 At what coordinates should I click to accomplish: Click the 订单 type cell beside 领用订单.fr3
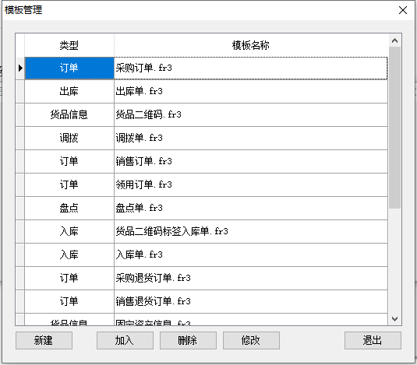[69, 185]
